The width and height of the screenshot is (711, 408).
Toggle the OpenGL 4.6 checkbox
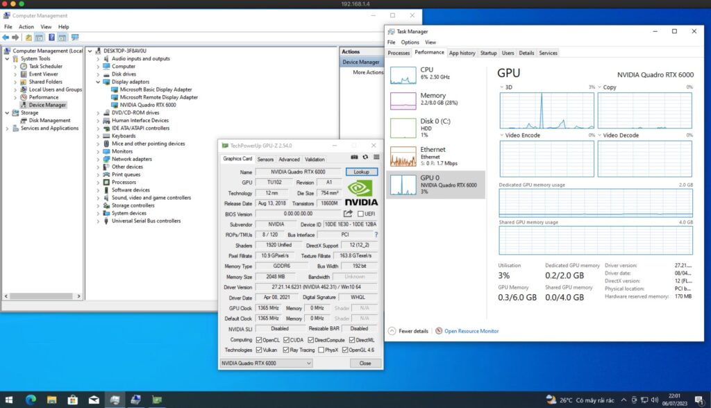345,350
